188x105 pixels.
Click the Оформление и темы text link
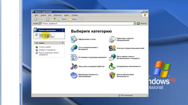87,39
